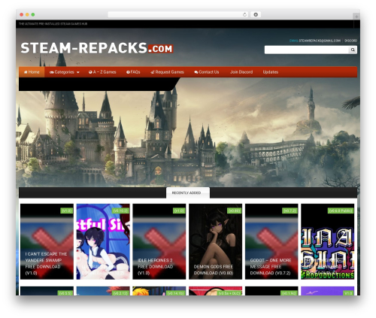Image resolution: width=376 pixels, height=318 pixels.
Task: Click the macOS green maximize window button
Action: point(33,15)
